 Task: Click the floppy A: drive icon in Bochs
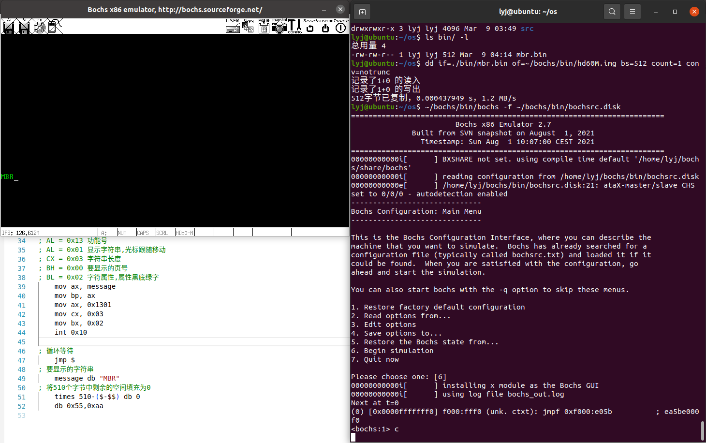(x=8, y=26)
